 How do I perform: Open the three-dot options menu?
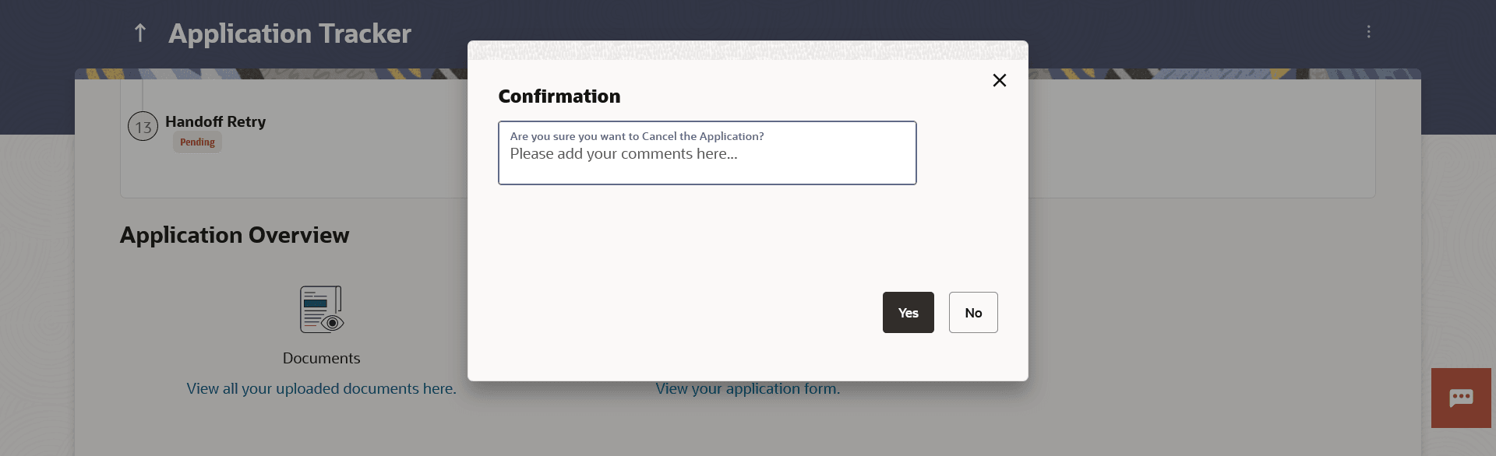[1368, 32]
